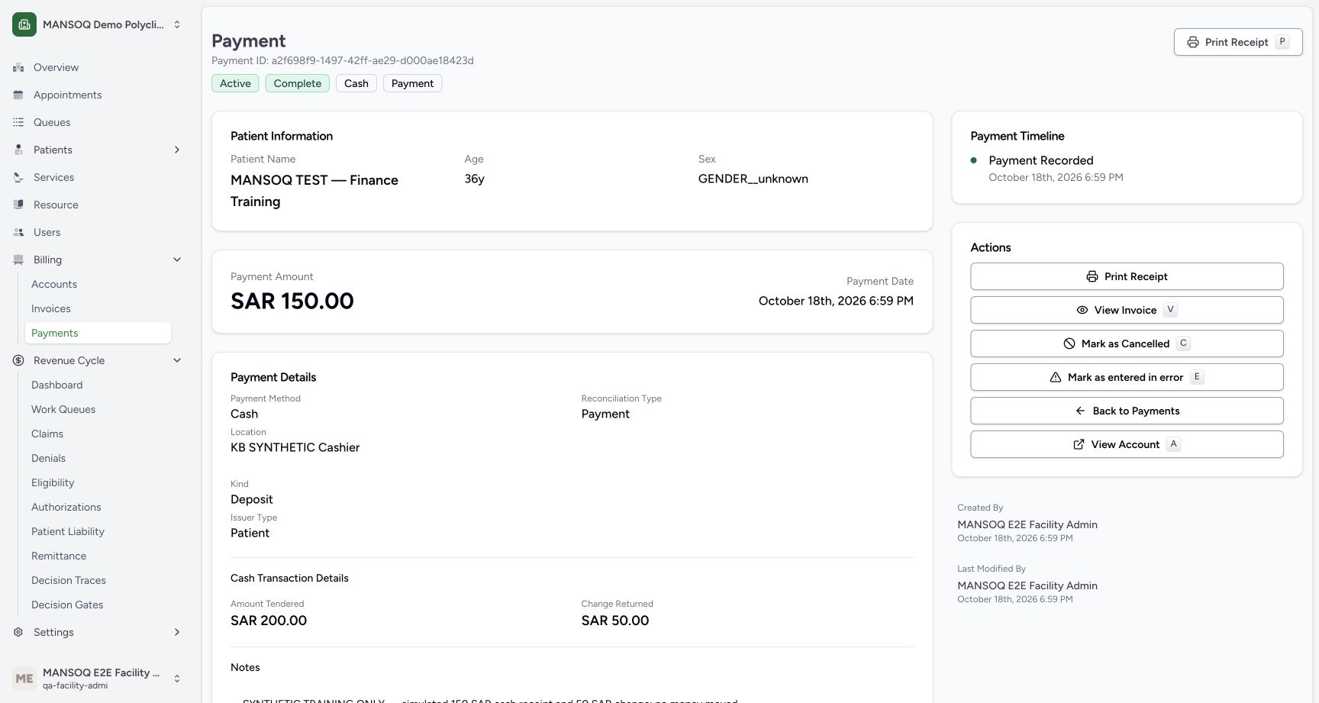Collapse the Billing section chevron

tap(177, 260)
